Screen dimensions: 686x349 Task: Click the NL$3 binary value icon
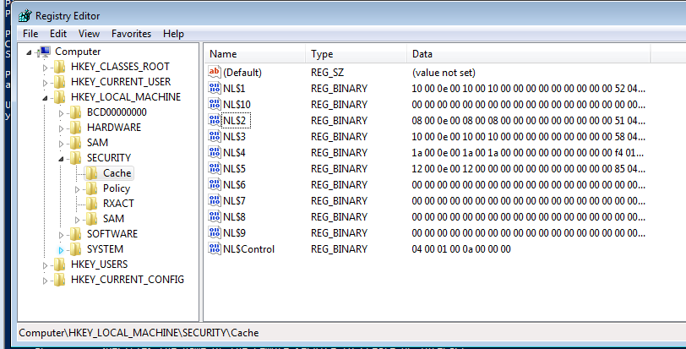click(215, 136)
